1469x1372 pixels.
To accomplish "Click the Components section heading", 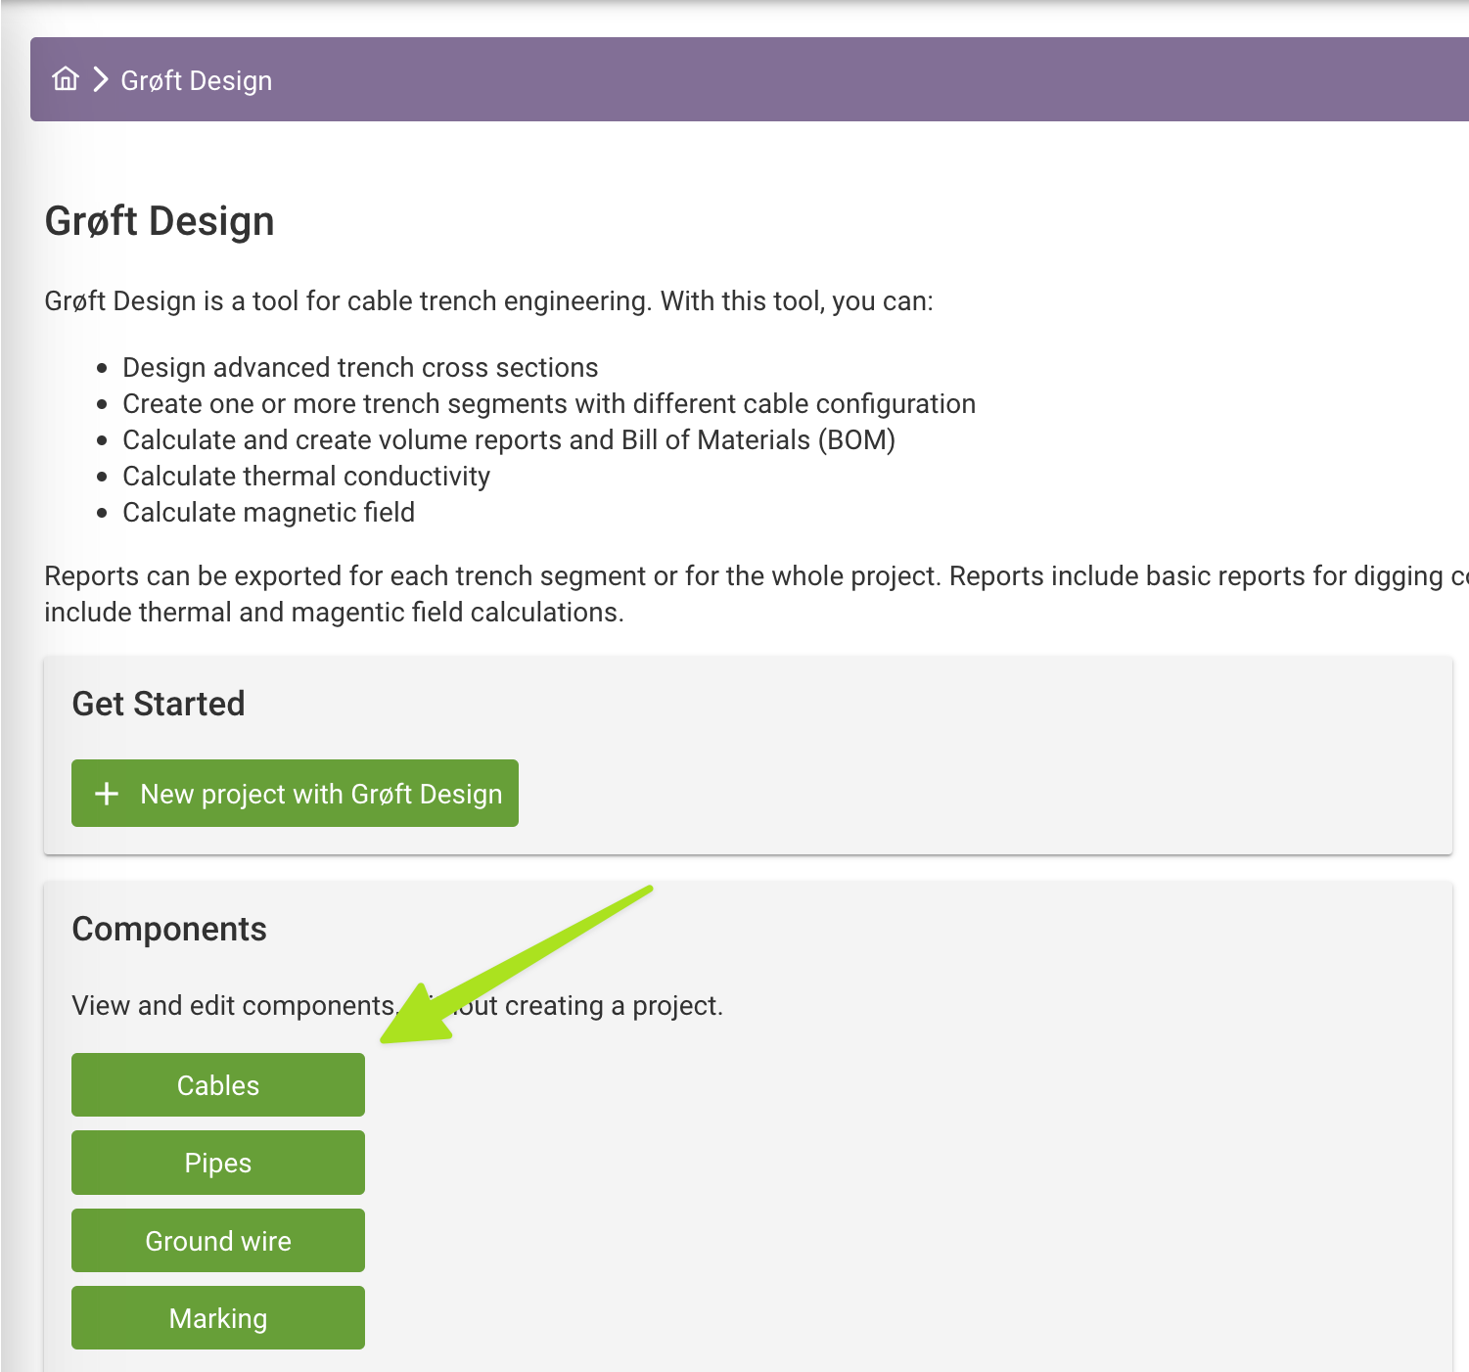I will (169, 929).
